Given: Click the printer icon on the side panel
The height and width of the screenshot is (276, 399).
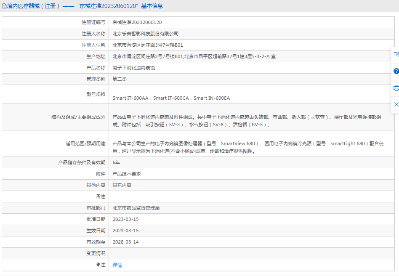Looking at the screenshot, I should tap(396, 88).
